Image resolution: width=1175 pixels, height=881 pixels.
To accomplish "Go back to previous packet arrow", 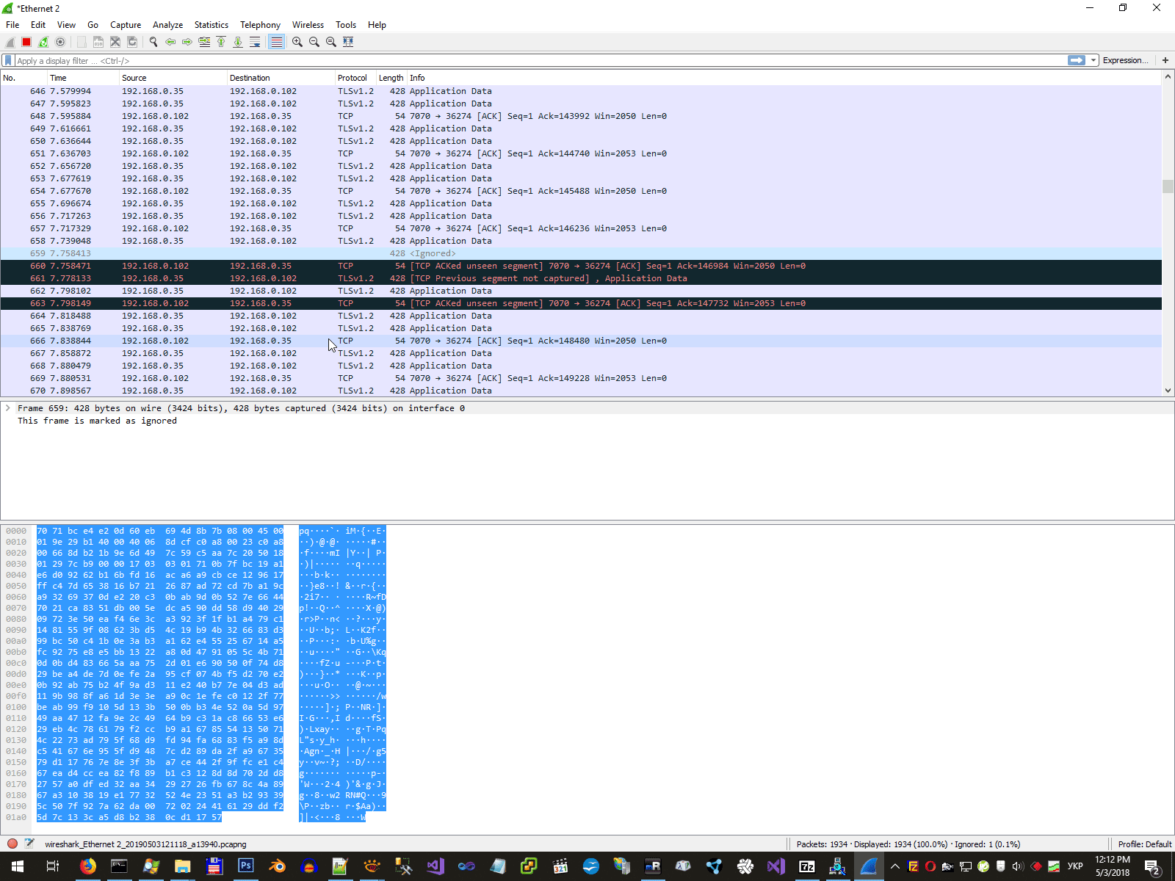I will pos(170,42).
